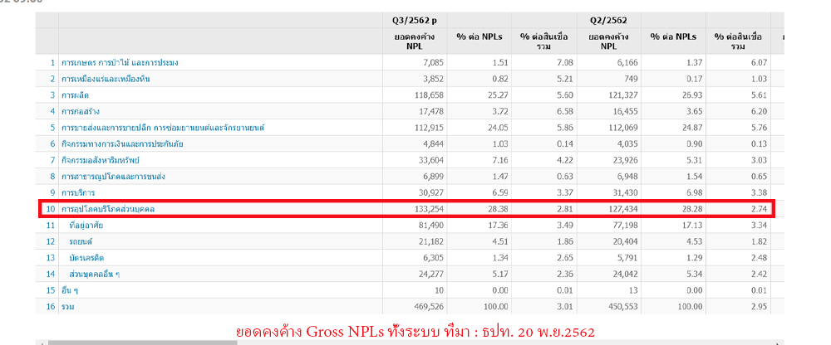Image resolution: width=831 pixels, height=345 pixels.
Task: Open the กิจกรรมอสังหาริมทรัพย์ link
Action: pyautogui.click(x=100, y=160)
